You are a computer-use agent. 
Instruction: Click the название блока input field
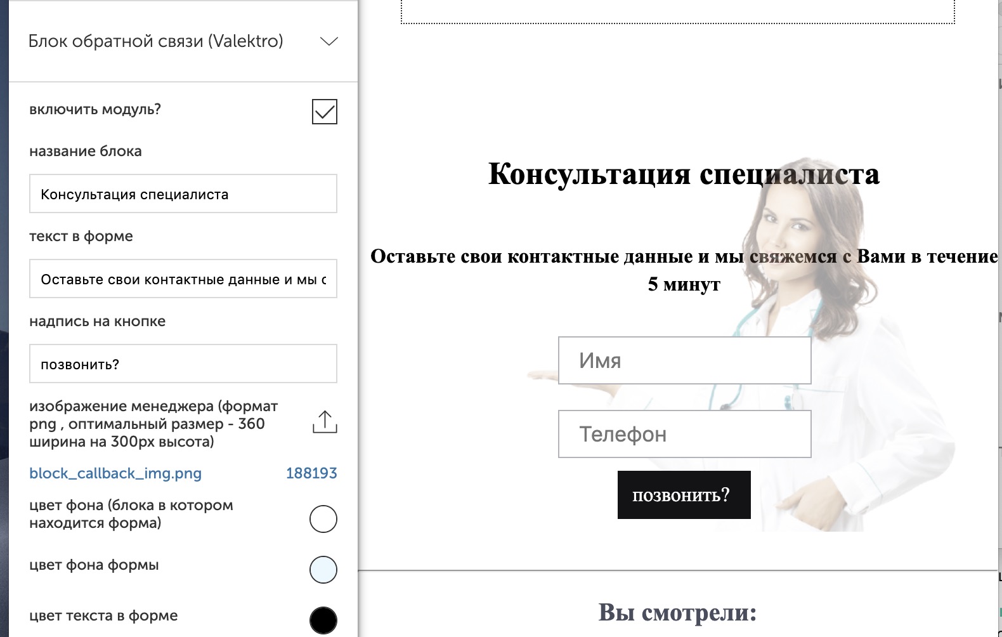[183, 194]
